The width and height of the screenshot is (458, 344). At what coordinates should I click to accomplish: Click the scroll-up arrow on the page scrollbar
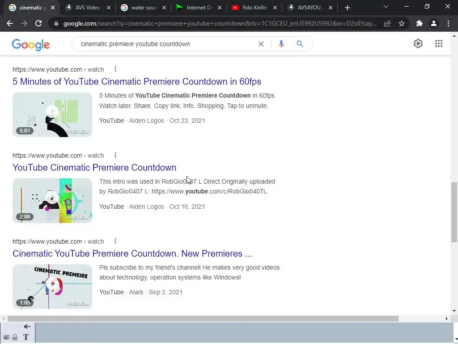click(454, 36)
